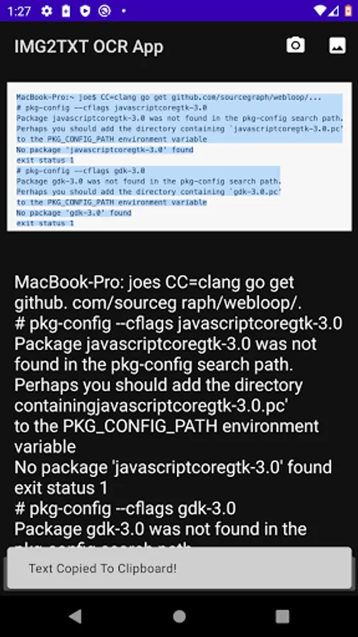Tap the camera capture icon
Image resolution: width=358 pixels, height=637 pixels.
click(296, 45)
